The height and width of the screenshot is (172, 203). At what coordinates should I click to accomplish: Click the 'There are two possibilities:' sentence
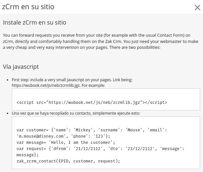pos(135,48)
